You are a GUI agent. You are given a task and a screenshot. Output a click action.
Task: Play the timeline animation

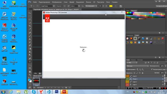55,88
